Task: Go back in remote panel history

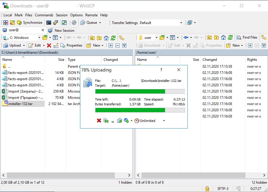Action: point(186,37)
